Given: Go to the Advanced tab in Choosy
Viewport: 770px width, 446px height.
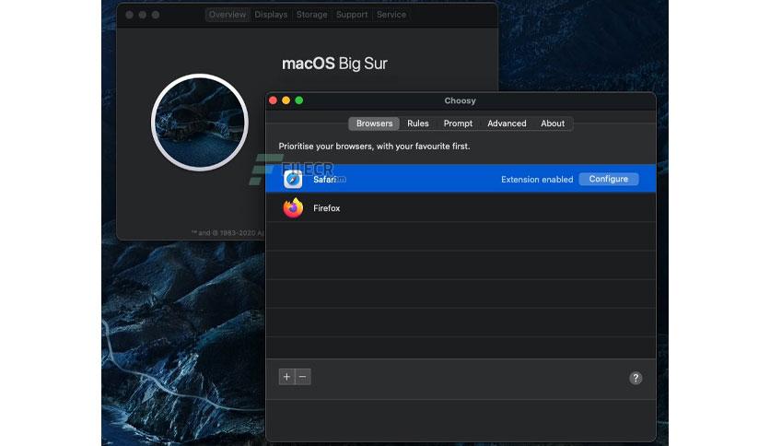Looking at the screenshot, I should pos(507,123).
